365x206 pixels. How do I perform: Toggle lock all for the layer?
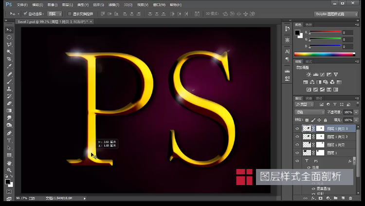point(326,120)
